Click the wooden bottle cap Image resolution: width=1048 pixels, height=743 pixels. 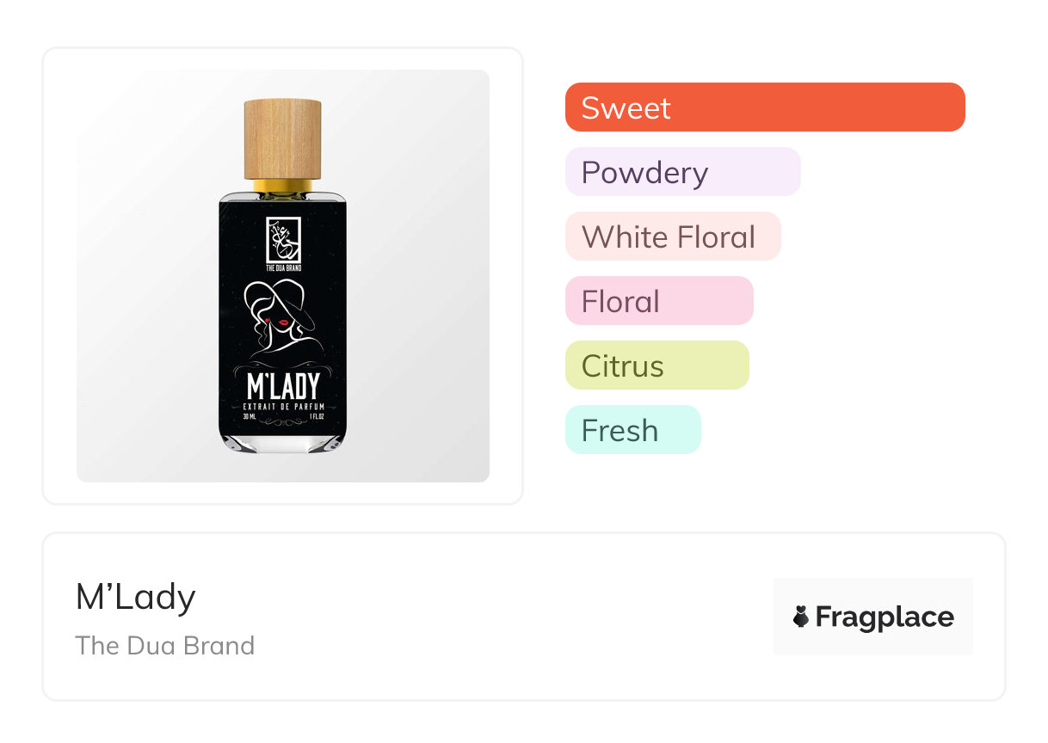pos(283,138)
